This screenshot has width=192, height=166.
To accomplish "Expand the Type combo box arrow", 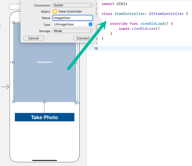I will pyautogui.click(x=90, y=24).
